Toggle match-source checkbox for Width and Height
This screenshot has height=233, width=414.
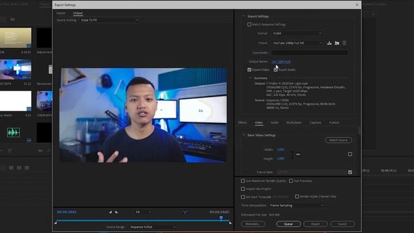tap(350, 154)
